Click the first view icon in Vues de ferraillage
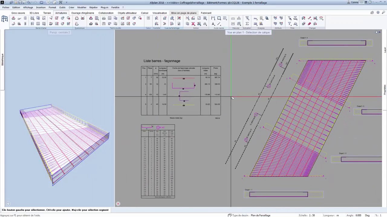 (x=164, y=18)
